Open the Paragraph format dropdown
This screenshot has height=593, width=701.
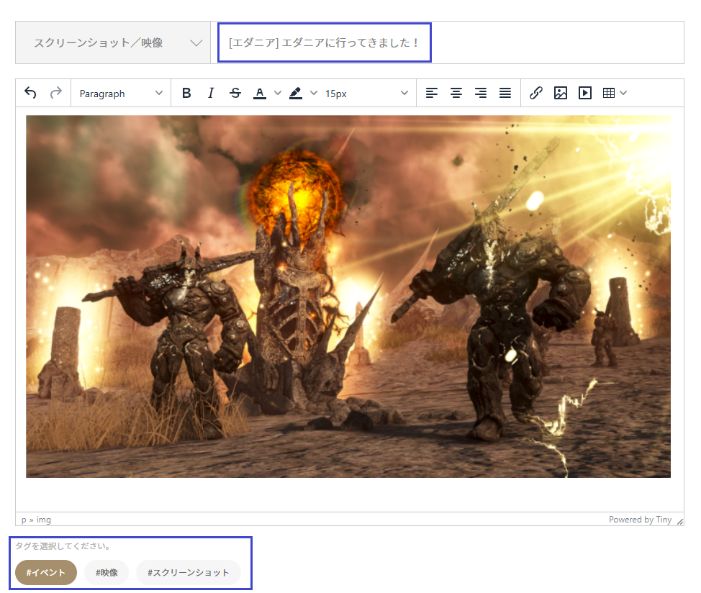[121, 94]
